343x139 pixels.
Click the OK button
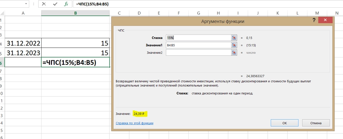[x=285, y=123]
